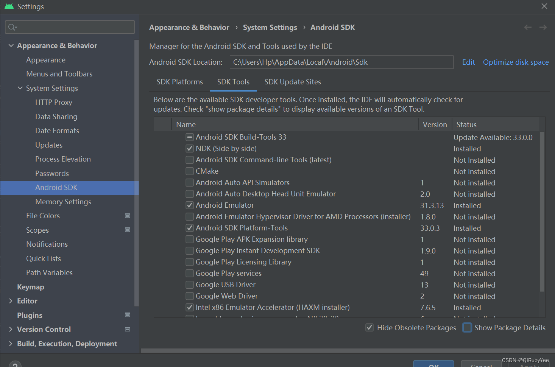
Task: Open the Updates settings page
Action: (x=49, y=145)
